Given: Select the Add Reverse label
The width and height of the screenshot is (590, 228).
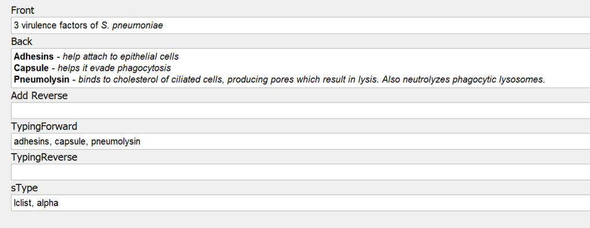Looking at the screenshot, I should coord(39,96).
